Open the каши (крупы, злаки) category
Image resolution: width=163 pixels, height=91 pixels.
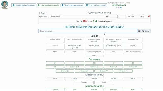coord(75,47)
